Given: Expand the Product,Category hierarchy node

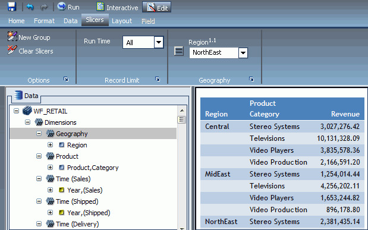Looking at the screenshot, I should coord(50,167).
